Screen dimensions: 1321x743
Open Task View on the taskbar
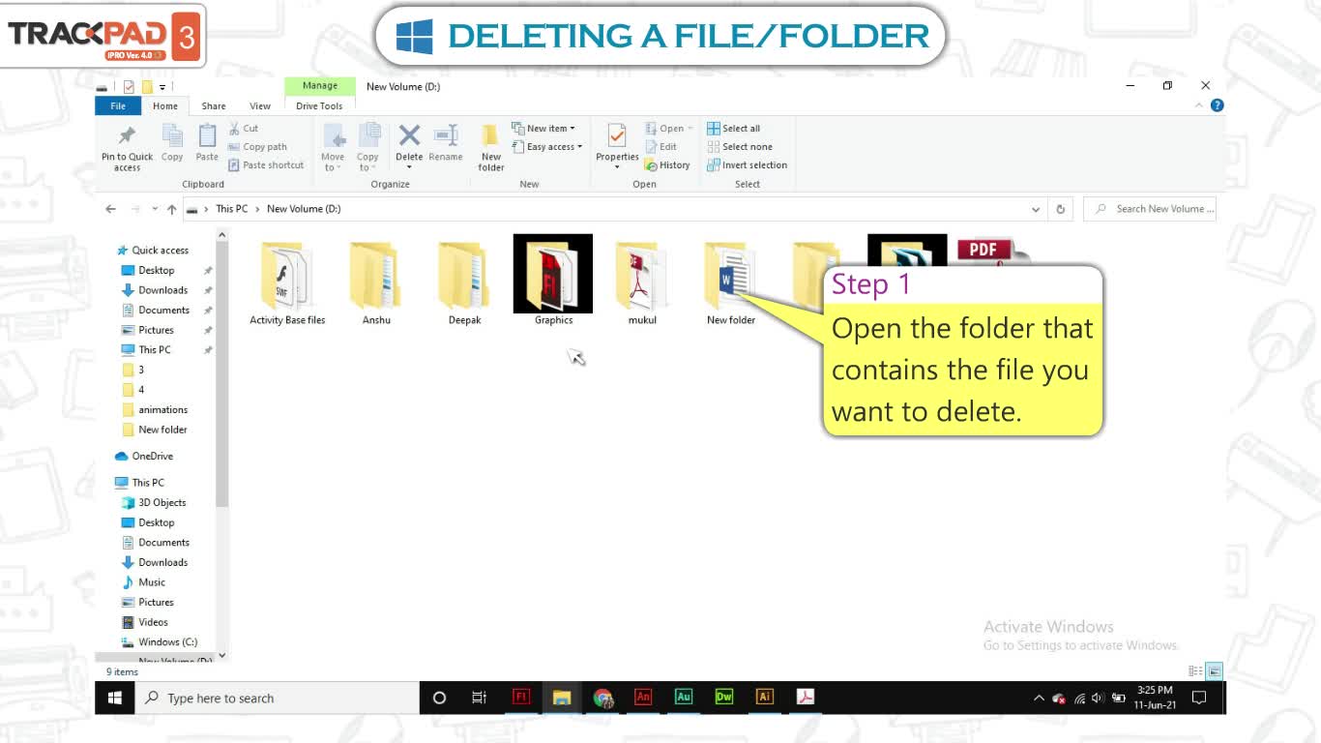click(480, 698)
